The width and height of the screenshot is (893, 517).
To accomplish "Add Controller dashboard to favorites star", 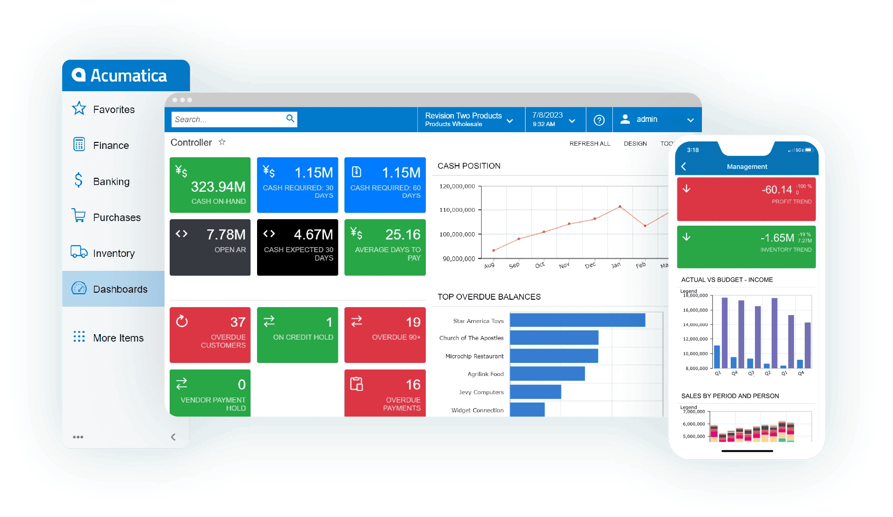I will pyautogui.click(x=222, y=142).
